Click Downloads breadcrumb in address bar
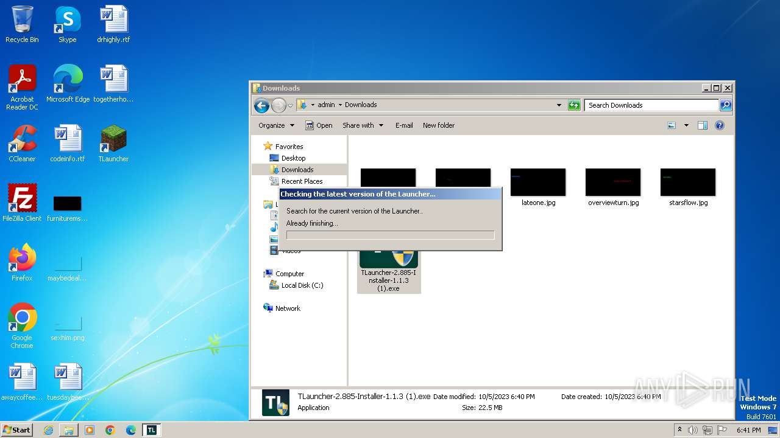This screenshot has height=438, width=780. coord(361,105)
